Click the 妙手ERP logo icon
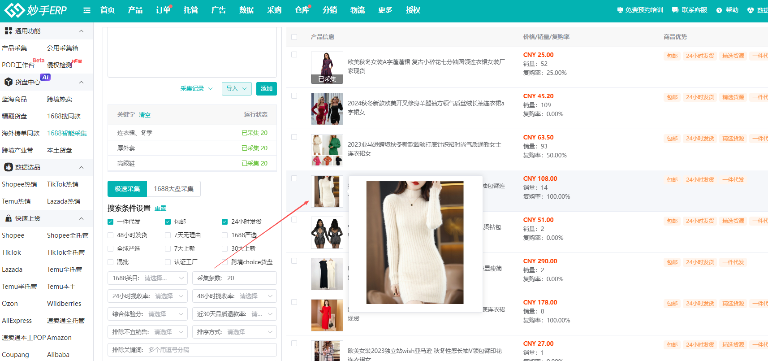 [14, 10]
